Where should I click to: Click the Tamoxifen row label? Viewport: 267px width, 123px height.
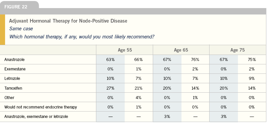[x=13, y=88]
